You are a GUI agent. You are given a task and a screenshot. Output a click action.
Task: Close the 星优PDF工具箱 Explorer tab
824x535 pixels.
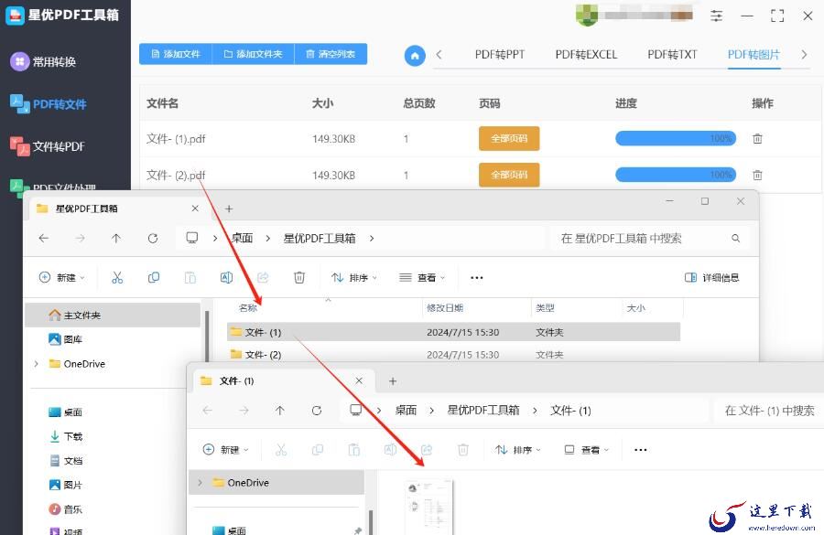tap(195, 209)
